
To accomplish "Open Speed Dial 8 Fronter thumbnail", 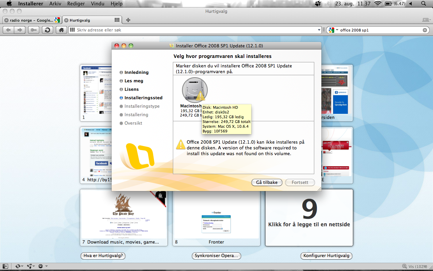I will [x=216, y=217].
